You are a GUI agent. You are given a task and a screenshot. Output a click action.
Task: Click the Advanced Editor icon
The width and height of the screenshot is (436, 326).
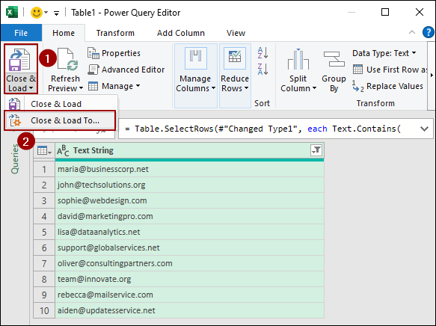pos(93,70)
